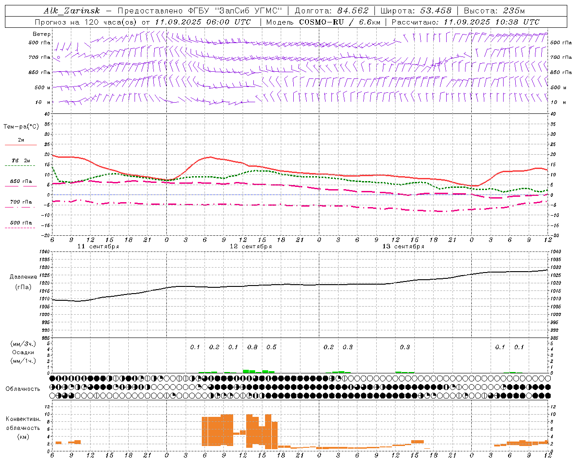This screenshot has width=574, height=459.
Task: Click the Широта: 53.458 field
Action: tap(416, 11)
